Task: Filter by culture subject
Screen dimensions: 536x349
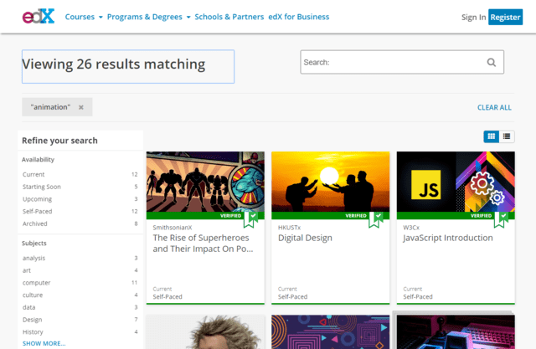Action: tap(80, 295)
